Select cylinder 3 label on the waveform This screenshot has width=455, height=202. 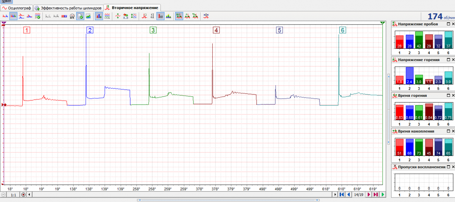pos(153,30)
